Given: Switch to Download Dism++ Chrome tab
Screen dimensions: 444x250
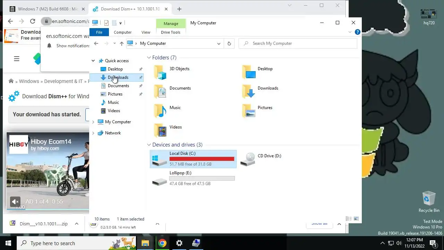Looking at the screenshot, I should click(130, 9).
